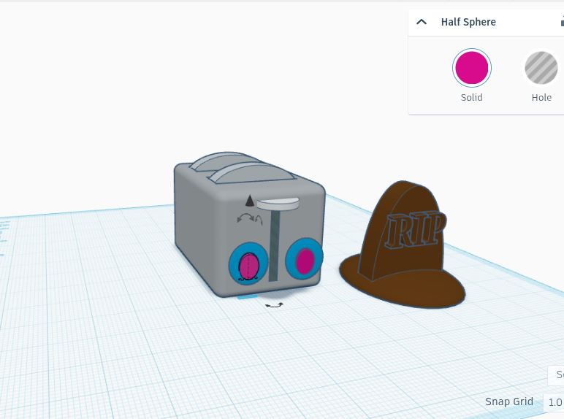Switch the shape to Hole
The height and width of the screenshot is (419, 564).
[x=541, y=69]
